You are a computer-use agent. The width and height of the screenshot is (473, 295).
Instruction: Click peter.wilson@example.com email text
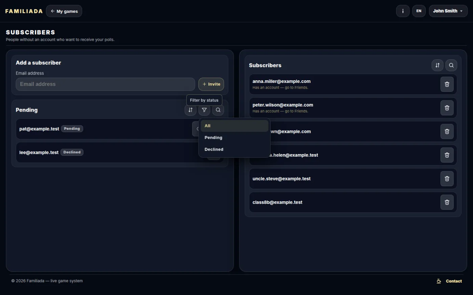coord(283,105)
